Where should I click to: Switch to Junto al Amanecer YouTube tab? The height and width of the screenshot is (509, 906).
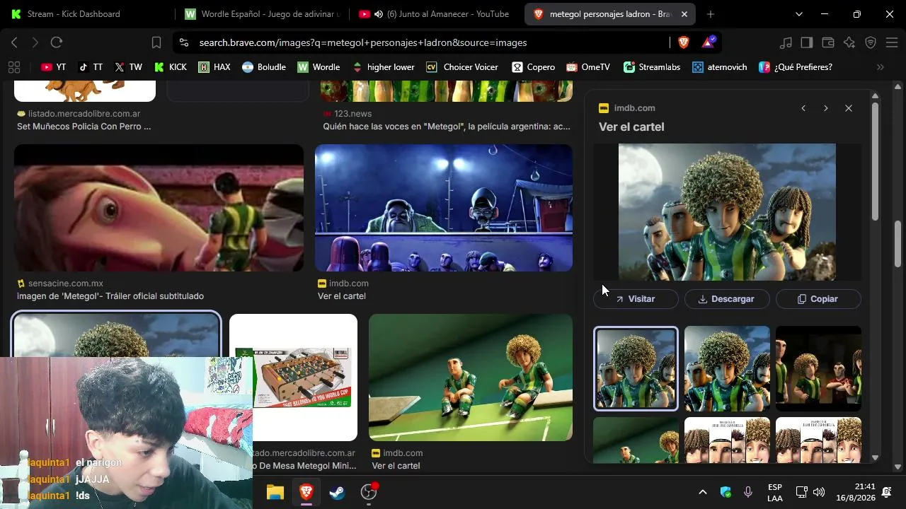tap(439, 14)
